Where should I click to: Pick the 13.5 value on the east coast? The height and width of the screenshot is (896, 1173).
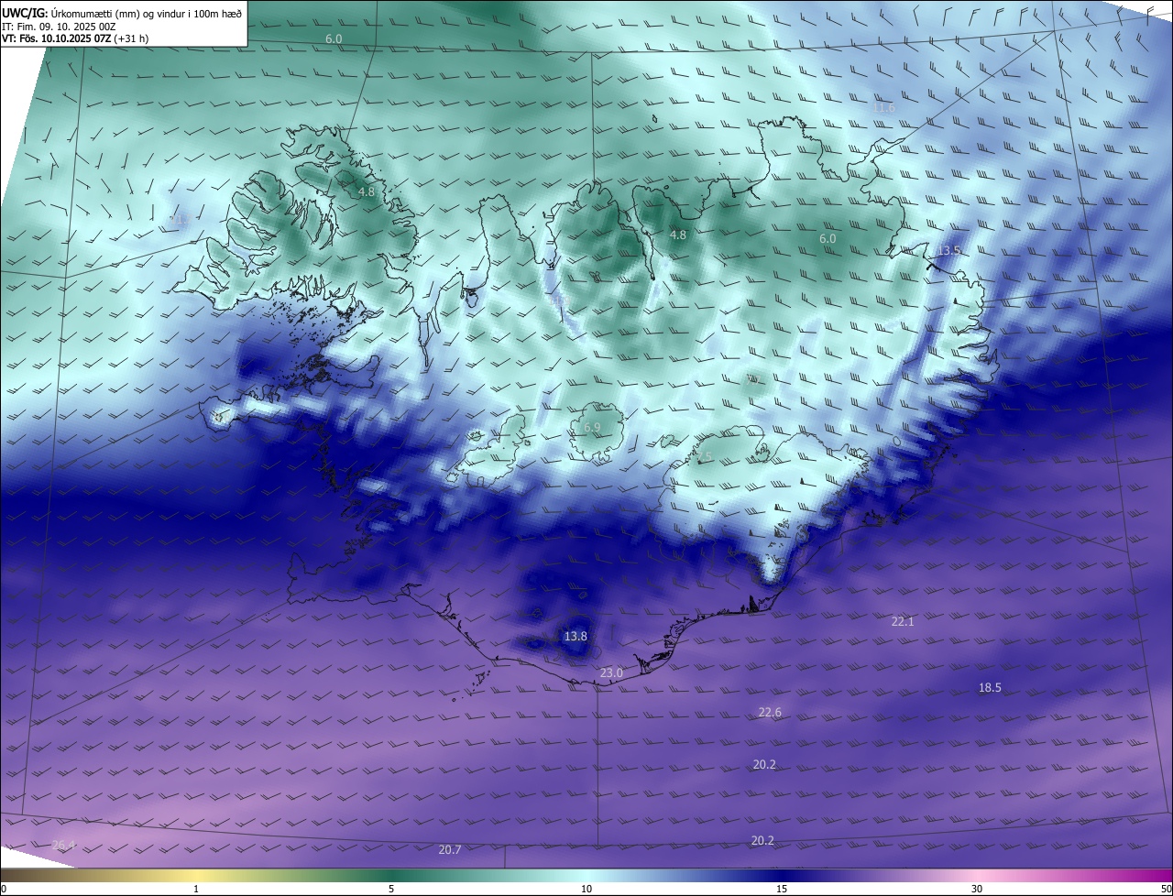(x=949, y=251)
